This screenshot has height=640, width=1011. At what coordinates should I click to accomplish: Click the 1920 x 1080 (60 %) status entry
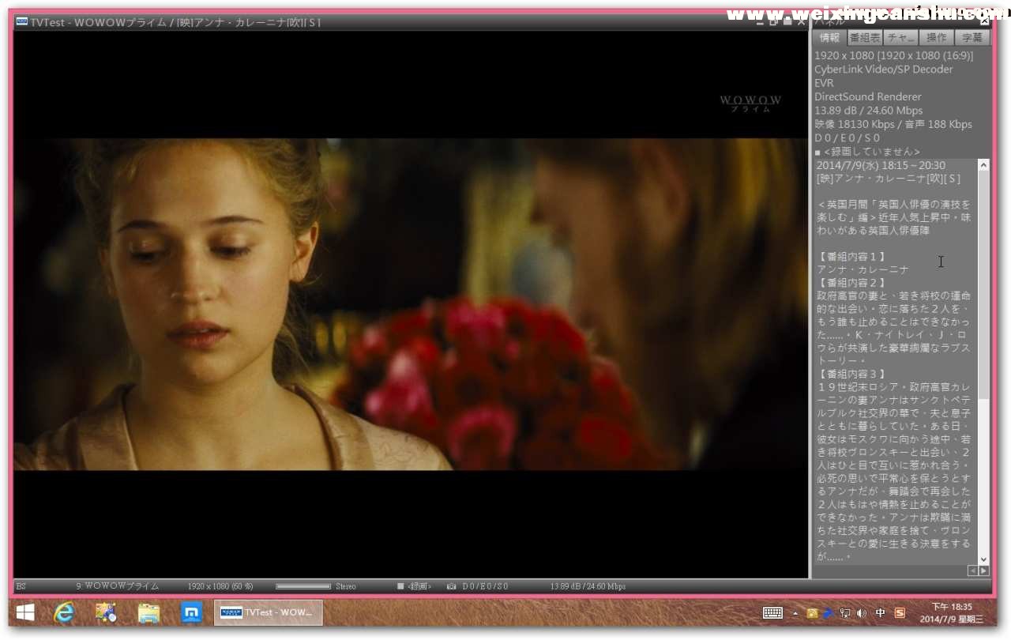(x=220, y=586)
